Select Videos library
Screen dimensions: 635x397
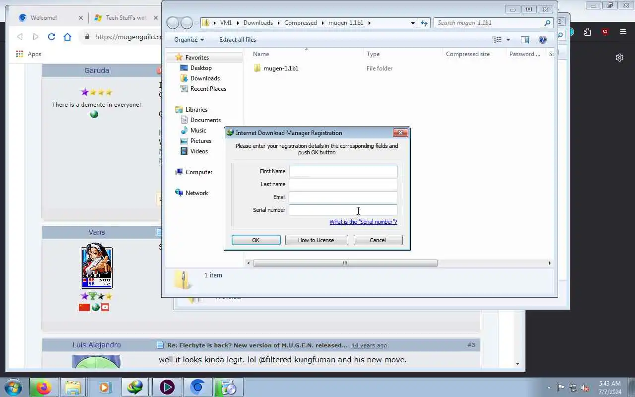199,151
